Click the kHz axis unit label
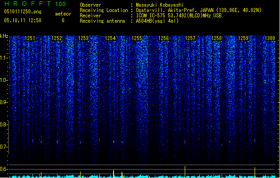Screen dimensions: 280x178 4,36
